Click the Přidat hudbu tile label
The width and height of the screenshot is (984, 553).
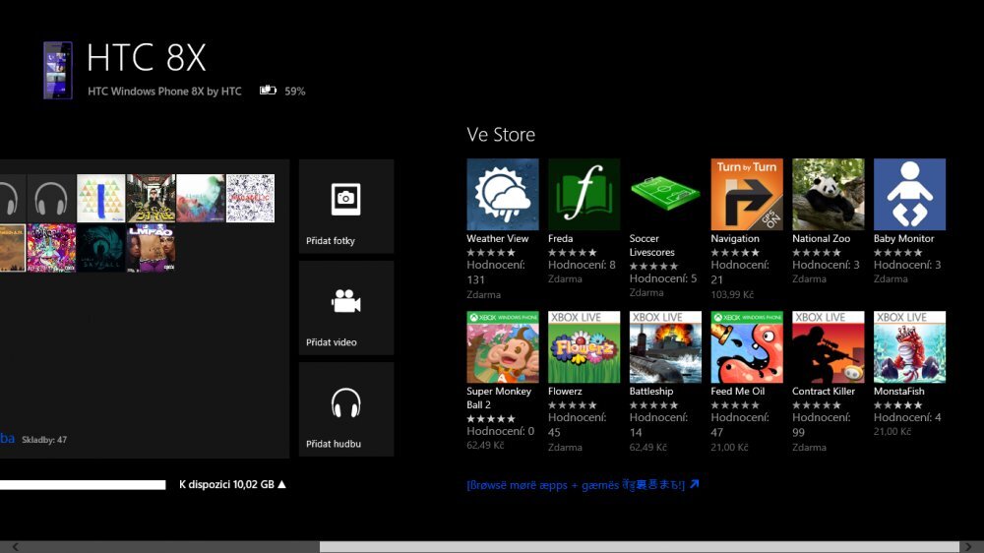click(334, 444)
